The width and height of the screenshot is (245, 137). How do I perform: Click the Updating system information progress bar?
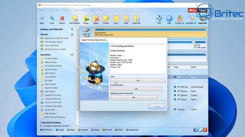[x=134, y=97]
